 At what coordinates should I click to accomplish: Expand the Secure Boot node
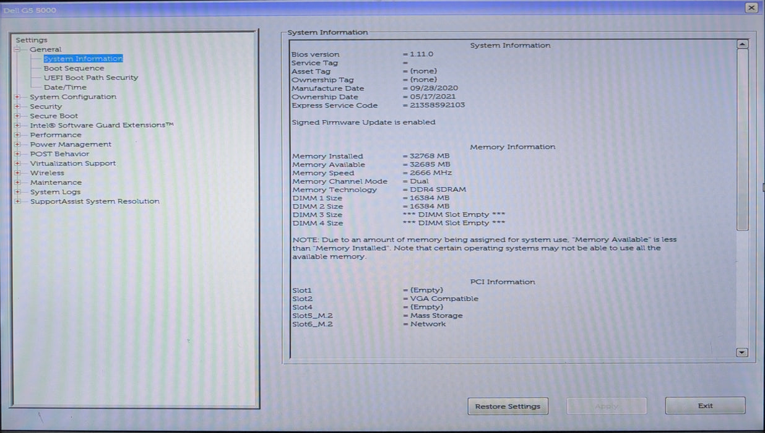click(17, 116)
